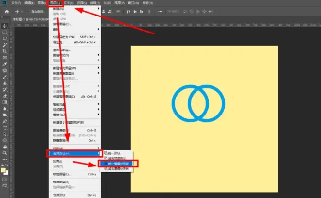Select the Eraser tool
This screenshot has height=198, width=321.
(x=5, y=96)
